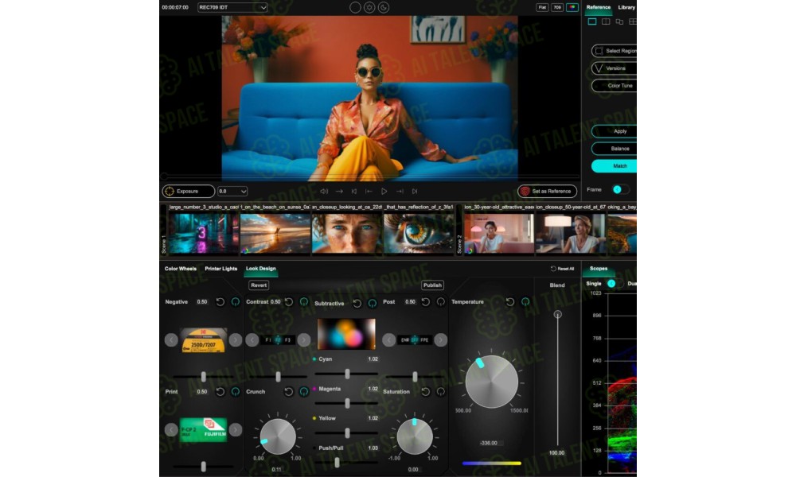
Task: Click the Revert button
Action: click(259, 285)
